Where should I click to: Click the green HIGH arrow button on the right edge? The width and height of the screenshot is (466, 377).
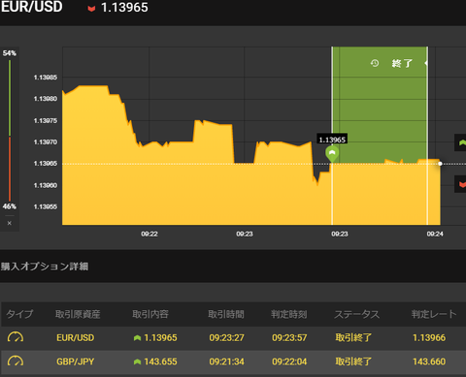(461, 142)
